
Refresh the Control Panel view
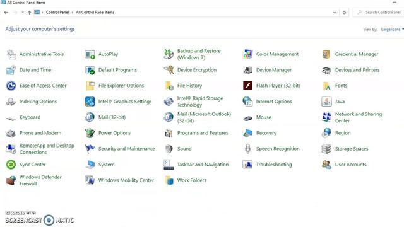[x=344, y=13]
